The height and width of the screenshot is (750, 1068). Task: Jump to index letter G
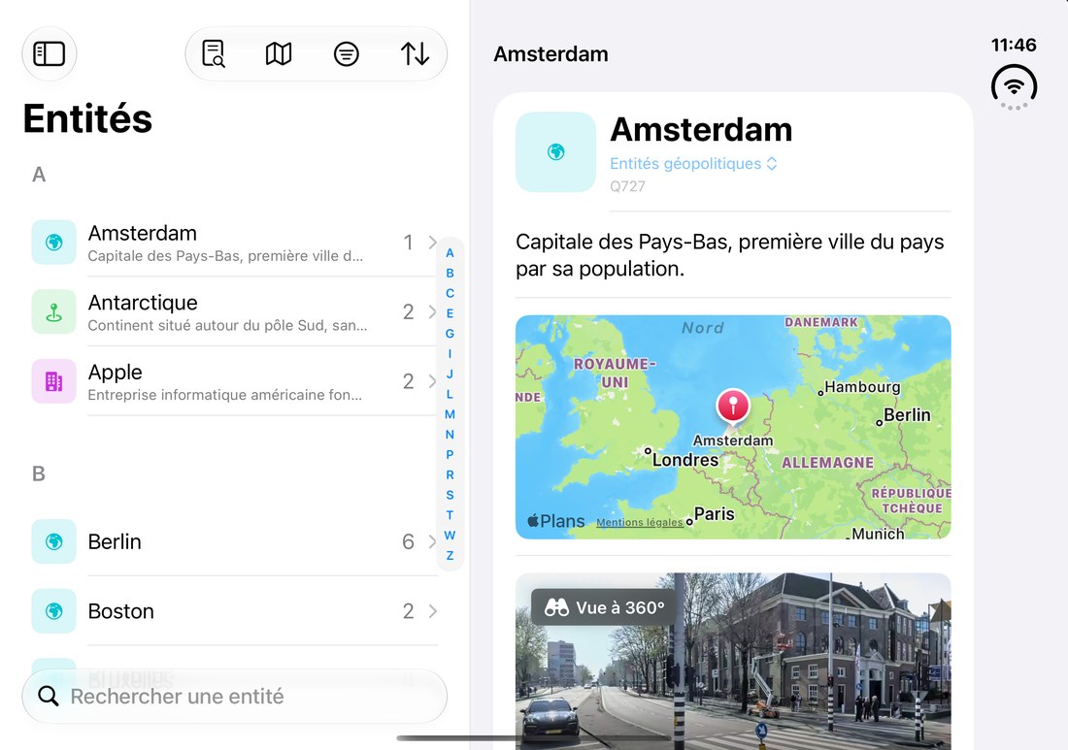click(x=450, y=334)
